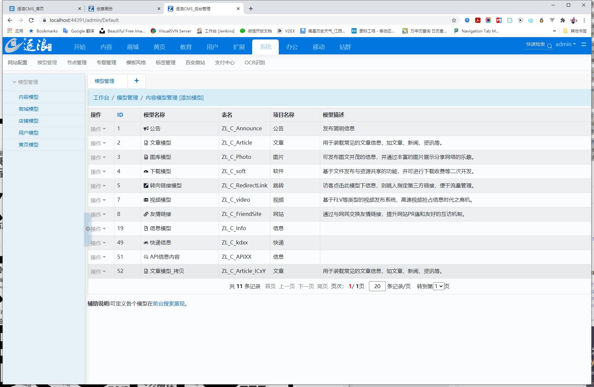Click the icon beside API信息内容
Viewport: 594px width, 387px height.
[146, 257]
